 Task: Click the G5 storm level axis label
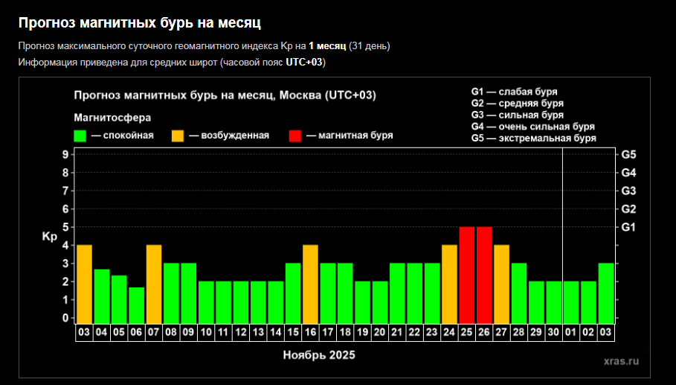tap(628, 155)
